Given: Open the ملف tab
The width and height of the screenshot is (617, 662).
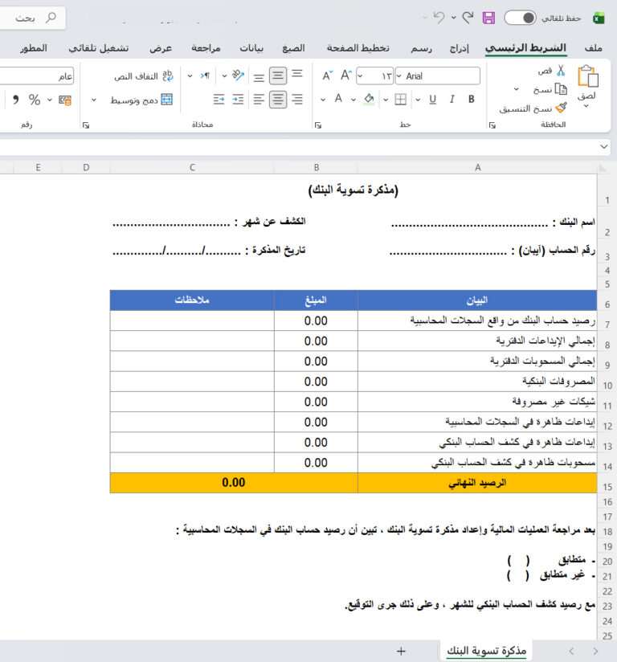Looking at the screenshot, I should point(594,47).
